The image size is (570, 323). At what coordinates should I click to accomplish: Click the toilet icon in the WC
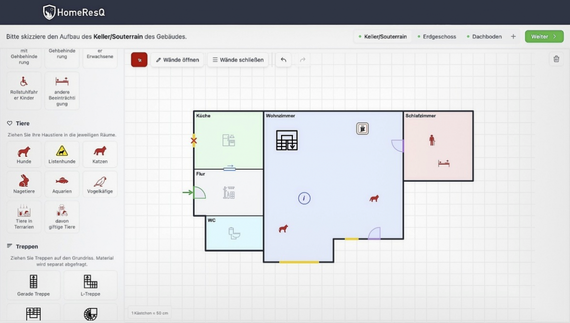[235, 233]
